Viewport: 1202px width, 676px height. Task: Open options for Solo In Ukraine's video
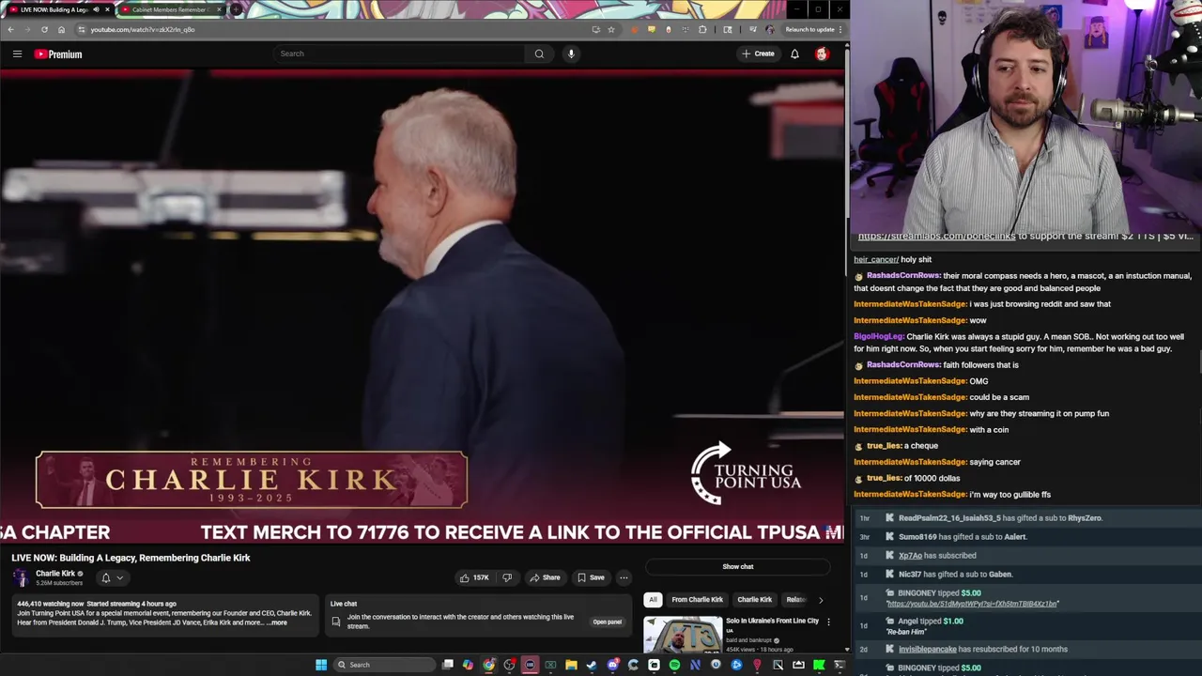click(x=828, y=622)
